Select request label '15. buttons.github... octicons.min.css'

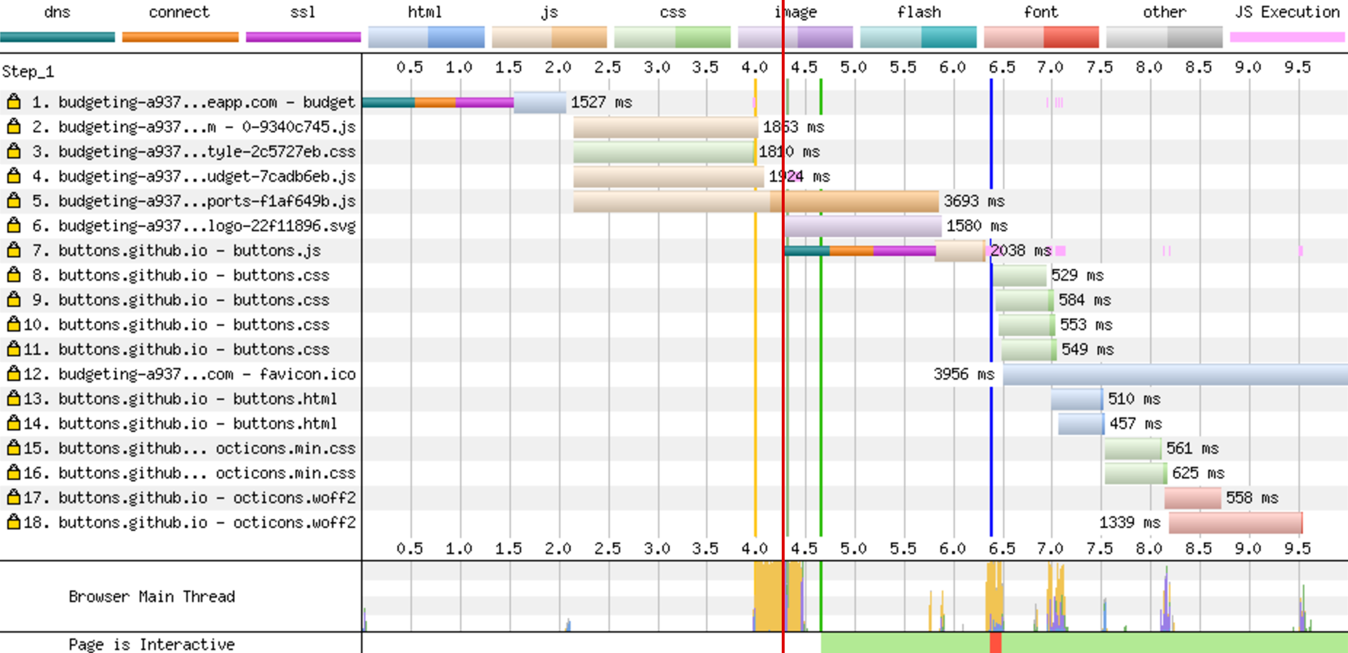pos(189,448)
